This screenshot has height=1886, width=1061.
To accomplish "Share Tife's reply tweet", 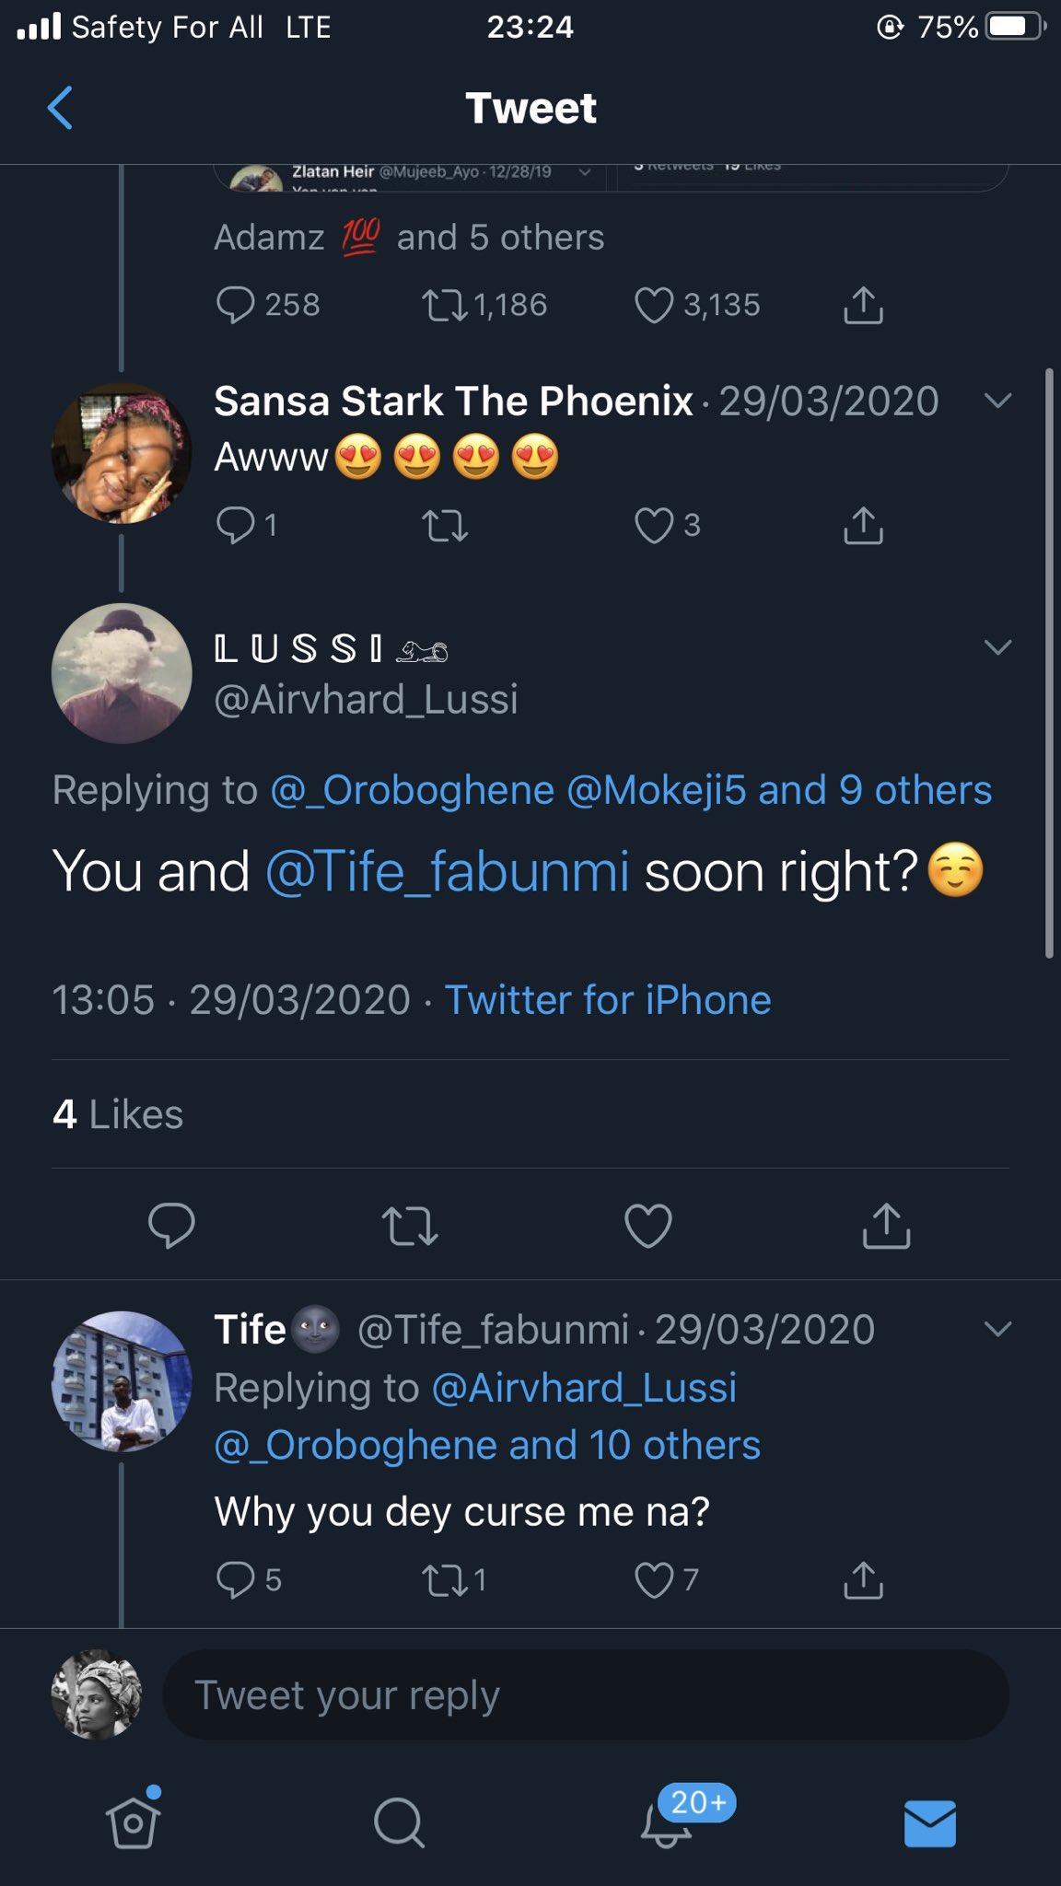I will tap(863, 1580).
